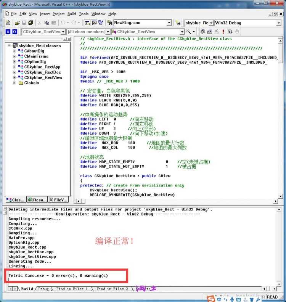Expand the Globals folder node
Viewport: 286px width, 302px height.
[x=14, y=83]
